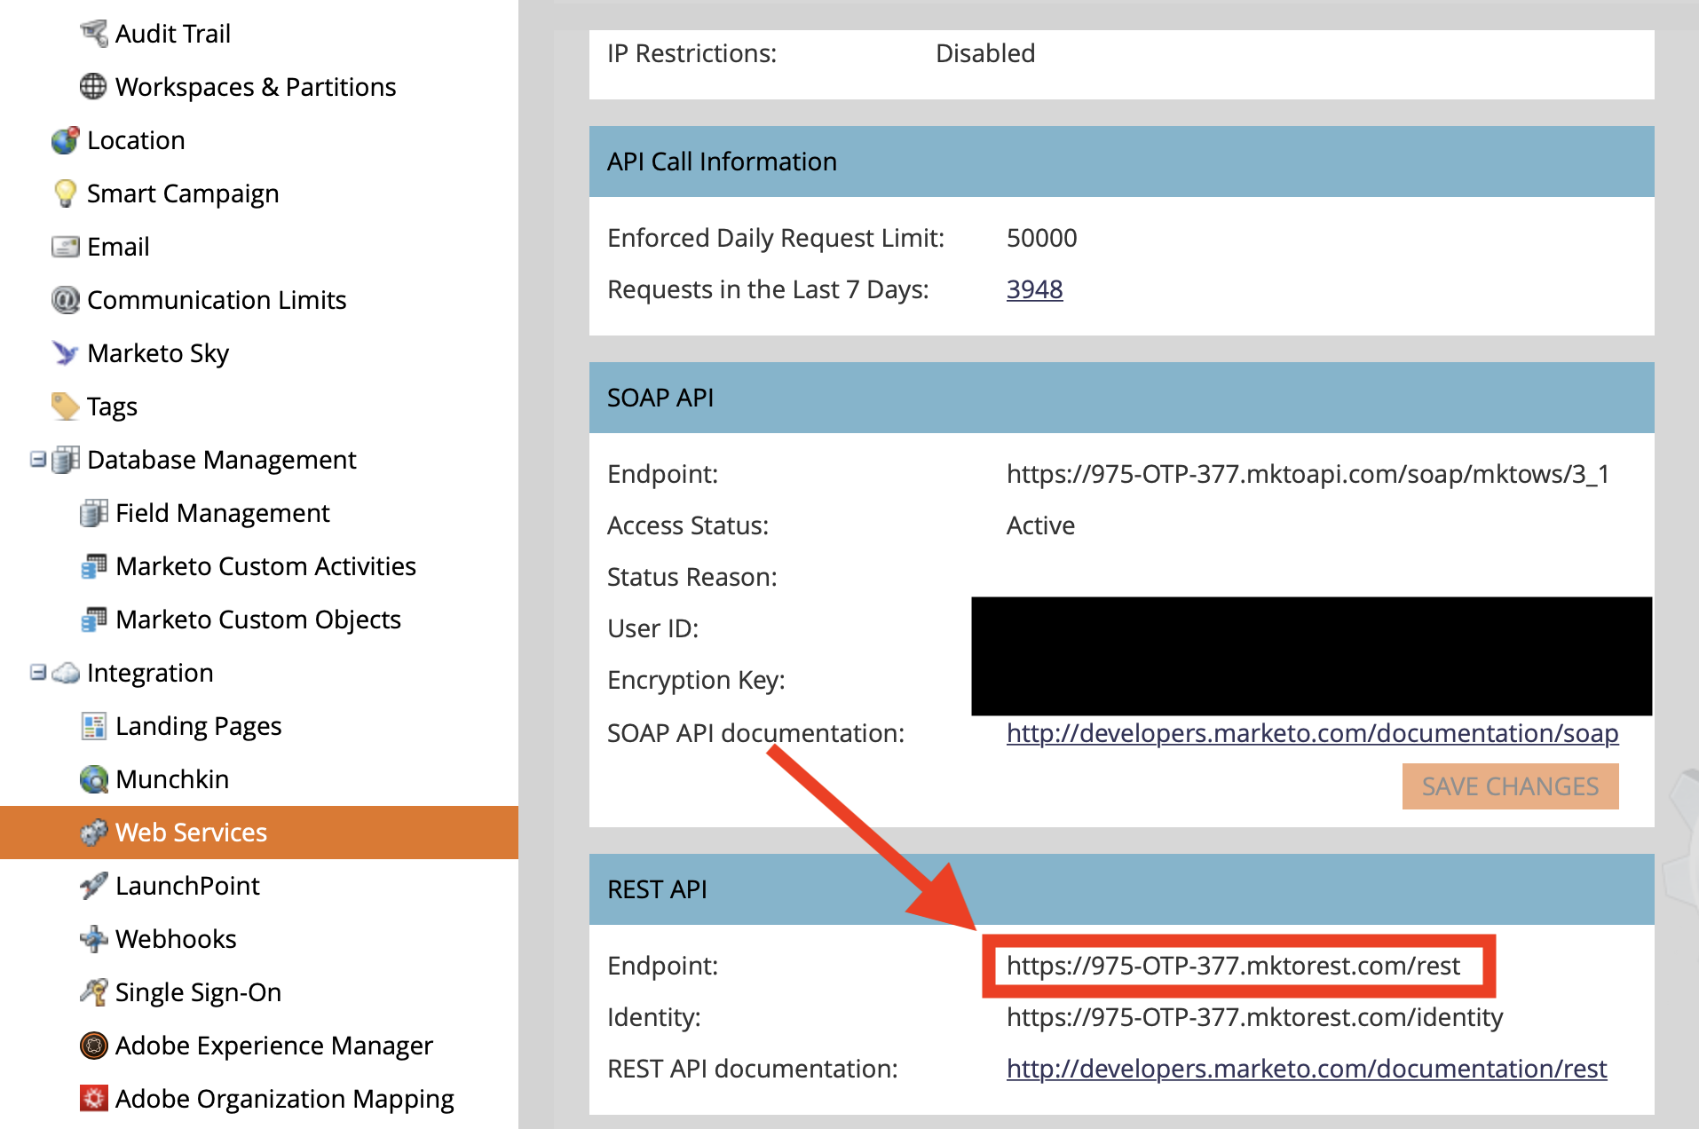This screenshot has height=1129, width=1699.
Task: Click the Munchkin icon
Action: (x=93, y=779)
